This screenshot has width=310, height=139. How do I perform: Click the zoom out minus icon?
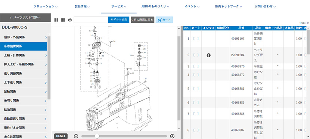[x=76, y=136]
